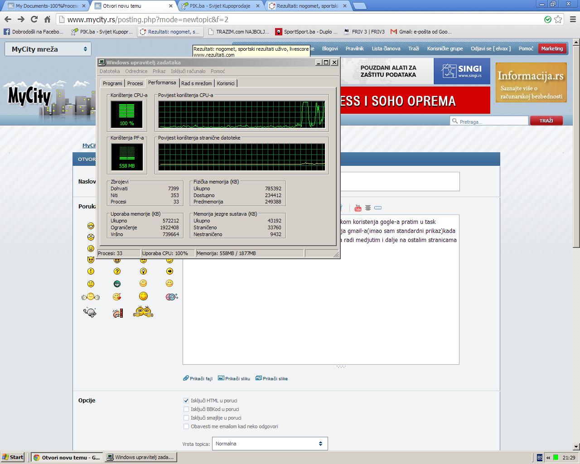The width and height of the screenshot is (580, 464).
Task: Insert the green-faced smiley
Action: 117,284
